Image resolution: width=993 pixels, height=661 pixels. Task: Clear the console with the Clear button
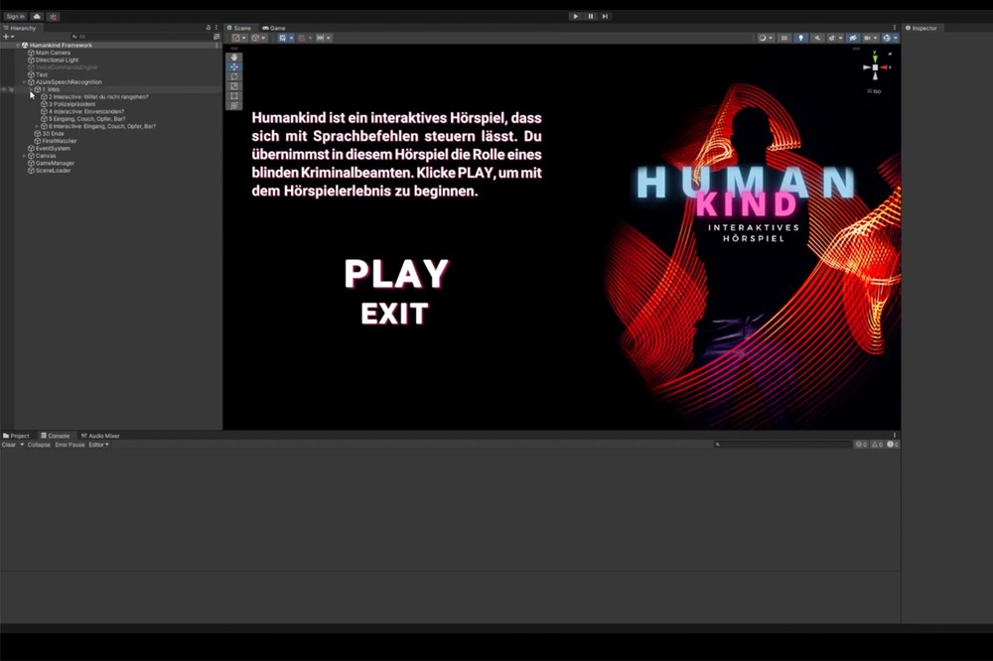9,445
